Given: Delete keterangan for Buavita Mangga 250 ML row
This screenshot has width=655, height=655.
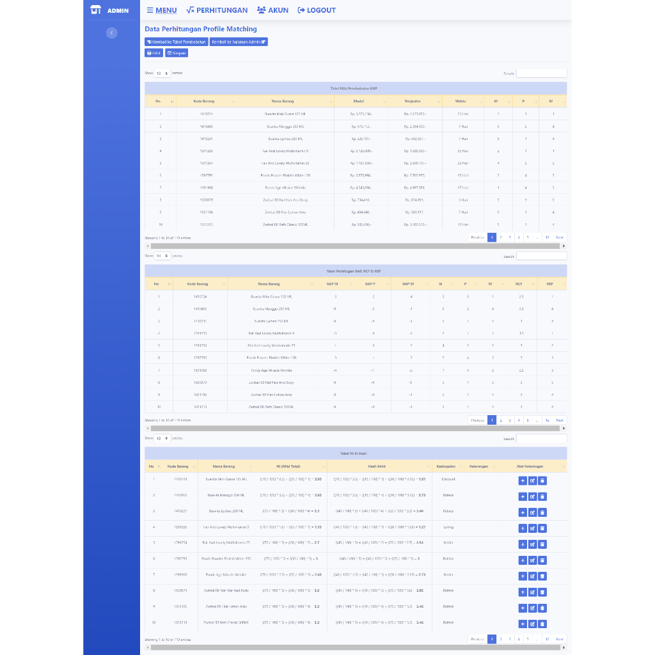Looking at the screenshot, I should pyautogui.click(x=542, y=496).
